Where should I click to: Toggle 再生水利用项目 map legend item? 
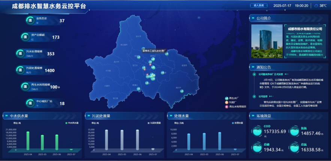coord(226,107)
